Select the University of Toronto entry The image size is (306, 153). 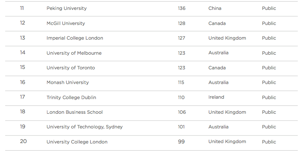pyautogui.click(x=71, y=68)
